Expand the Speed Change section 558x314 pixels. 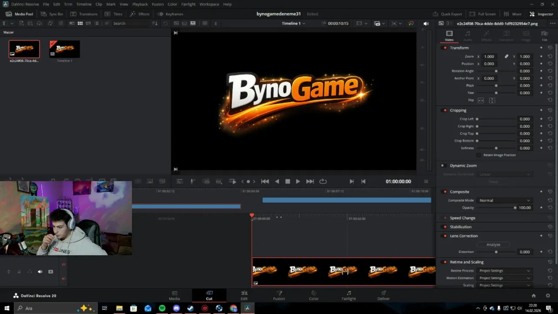463,218
